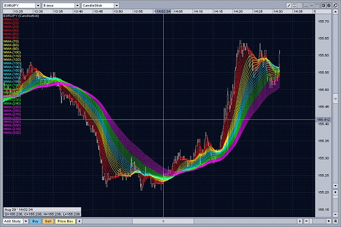Click the greyed-out icon after the horizontal levels tool
Viewport: 341px width, 227px height.
pos(300,5)
